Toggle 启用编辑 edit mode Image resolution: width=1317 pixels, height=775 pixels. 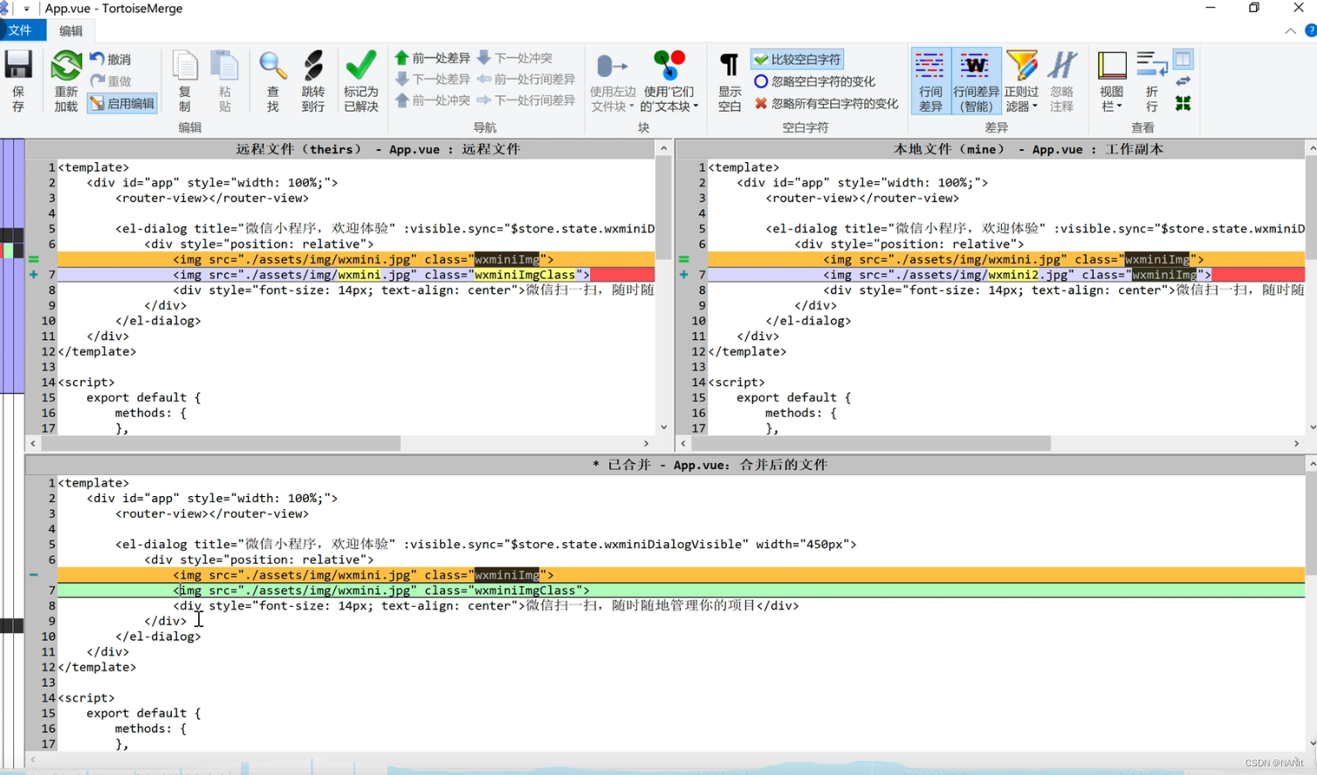tap(122, 103)
